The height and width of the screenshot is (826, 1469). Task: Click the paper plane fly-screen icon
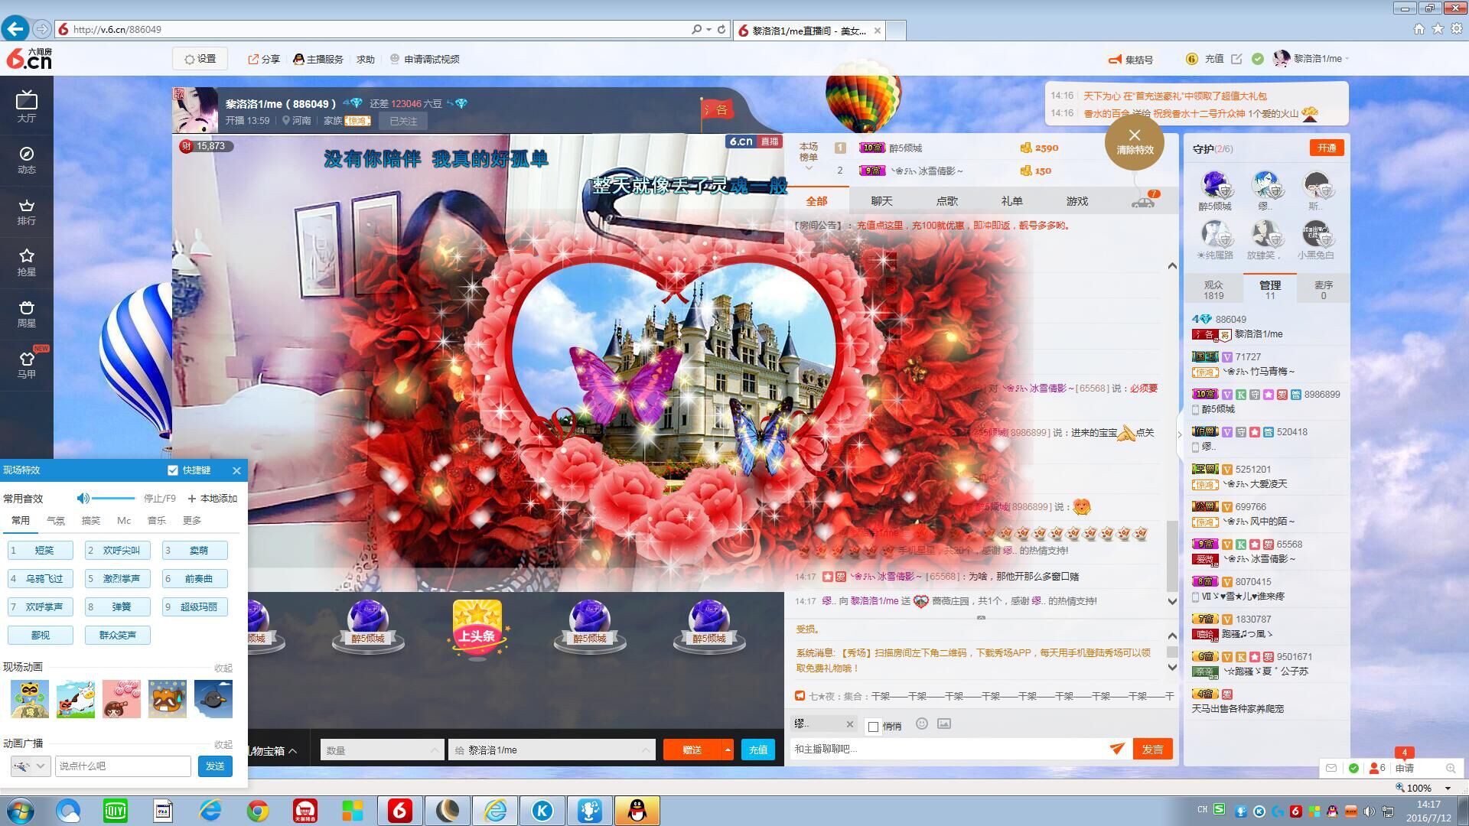pos(1117,749)
